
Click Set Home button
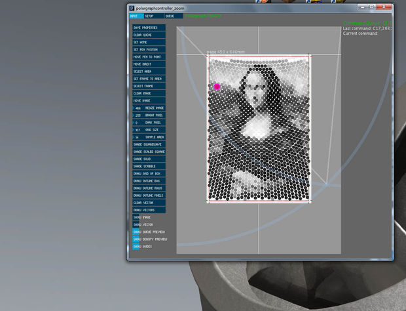pos(149,42)
